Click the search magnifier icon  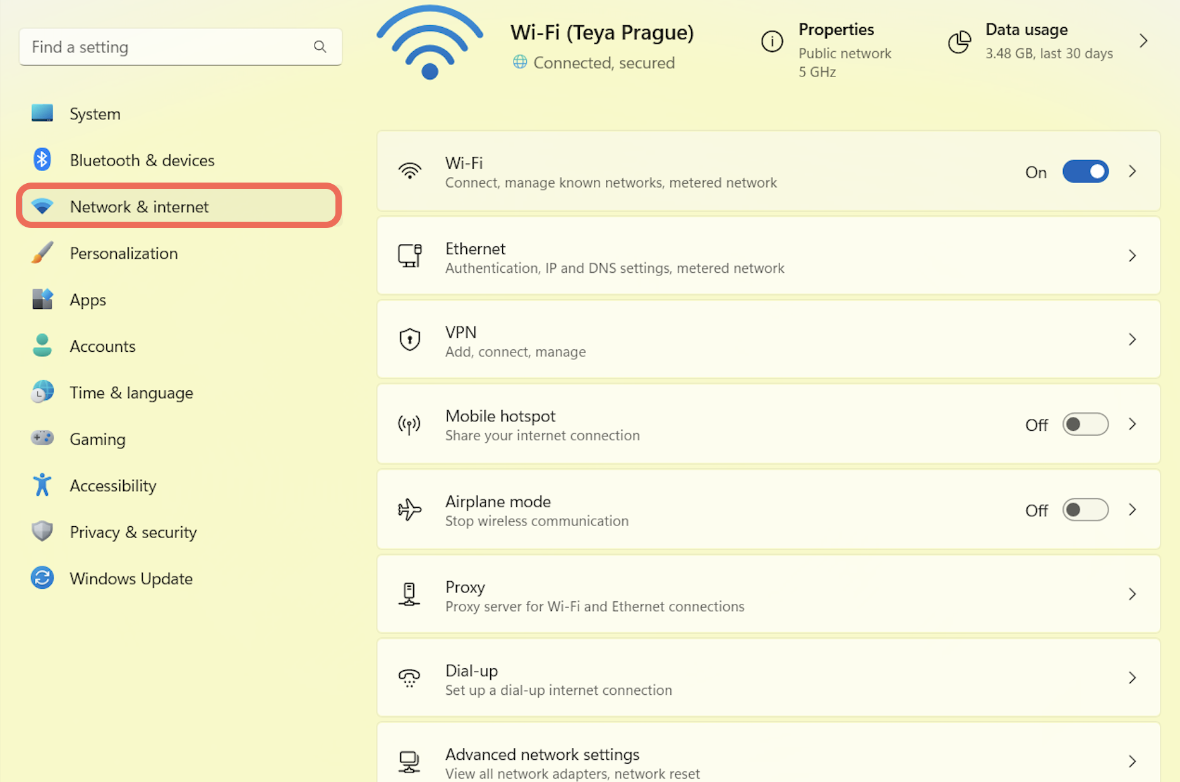click(x=320, y=47)
